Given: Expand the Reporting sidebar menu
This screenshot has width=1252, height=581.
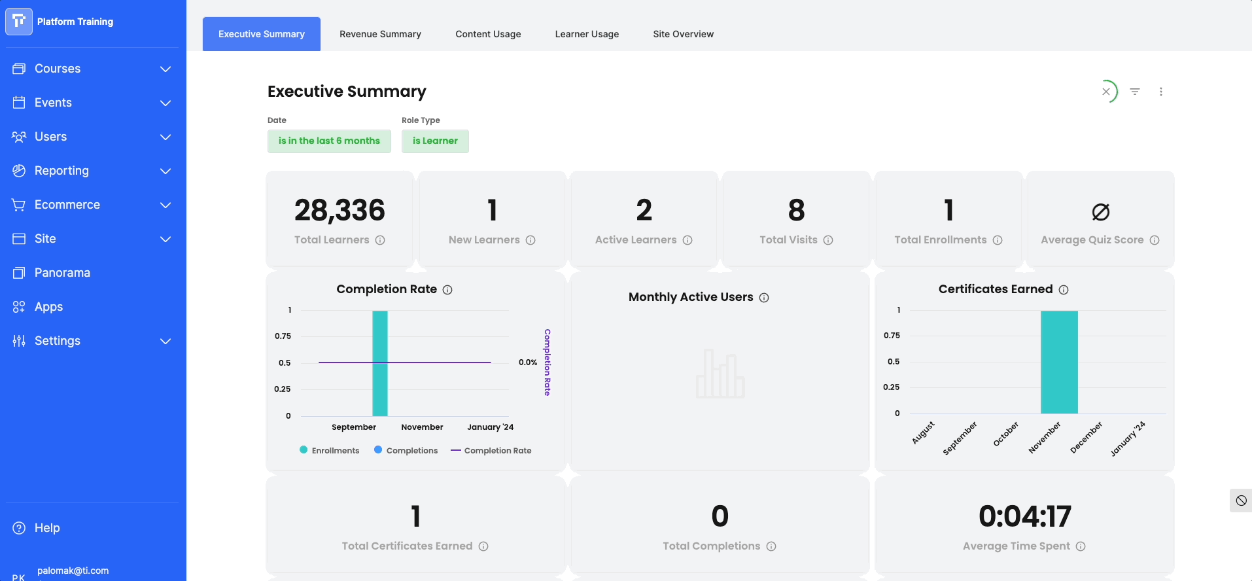Looking at the screenshot, I should coord(92,171).
